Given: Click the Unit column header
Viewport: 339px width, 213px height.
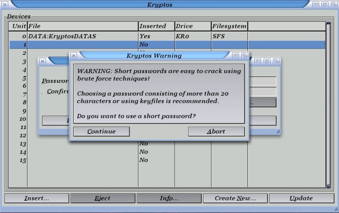Looking at the screenshot, I should (x=18, y=26).
